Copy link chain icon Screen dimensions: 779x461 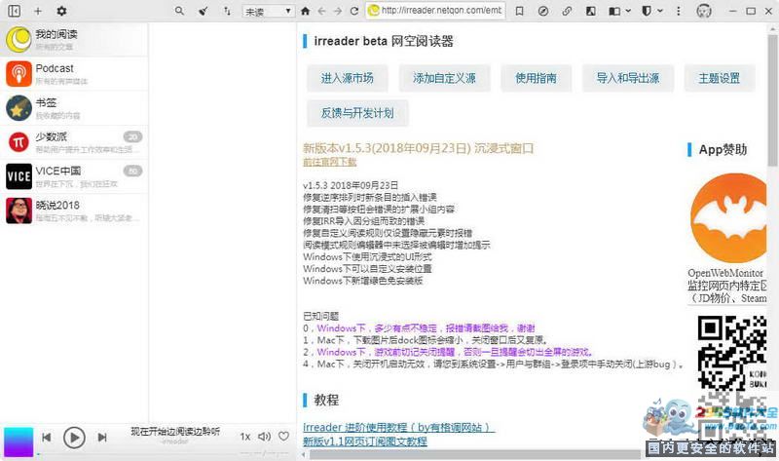(x=567, y=11)
